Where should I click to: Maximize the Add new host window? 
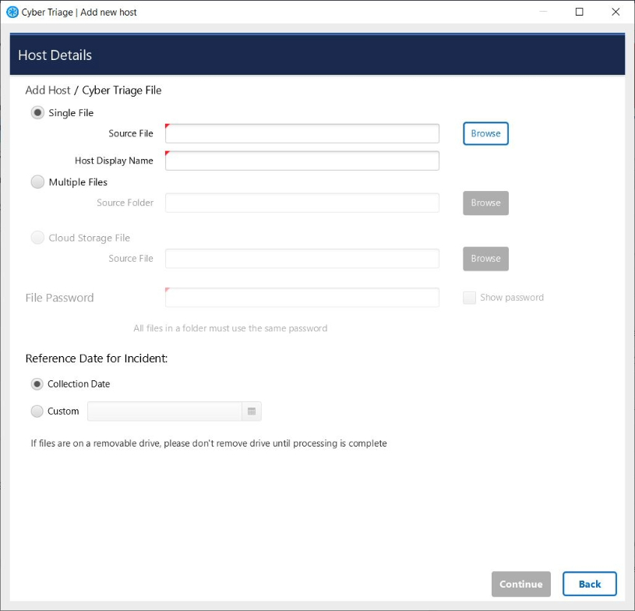579,12
